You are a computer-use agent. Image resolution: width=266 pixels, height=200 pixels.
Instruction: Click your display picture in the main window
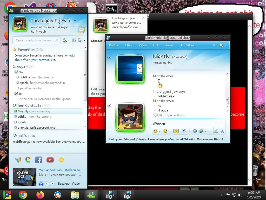coord(20,24)
